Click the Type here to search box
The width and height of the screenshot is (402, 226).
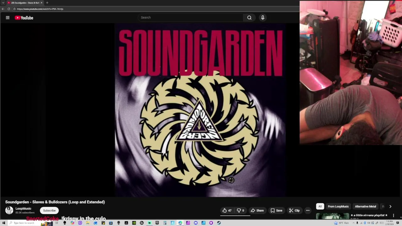(x=30, y=223)
